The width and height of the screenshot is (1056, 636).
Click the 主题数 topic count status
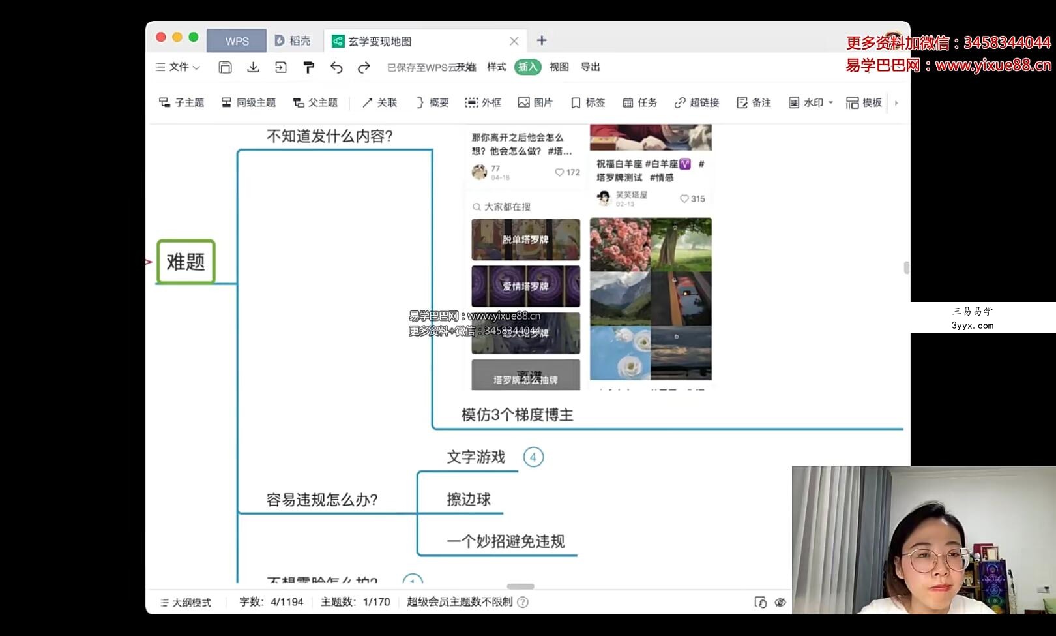[355, 602]
